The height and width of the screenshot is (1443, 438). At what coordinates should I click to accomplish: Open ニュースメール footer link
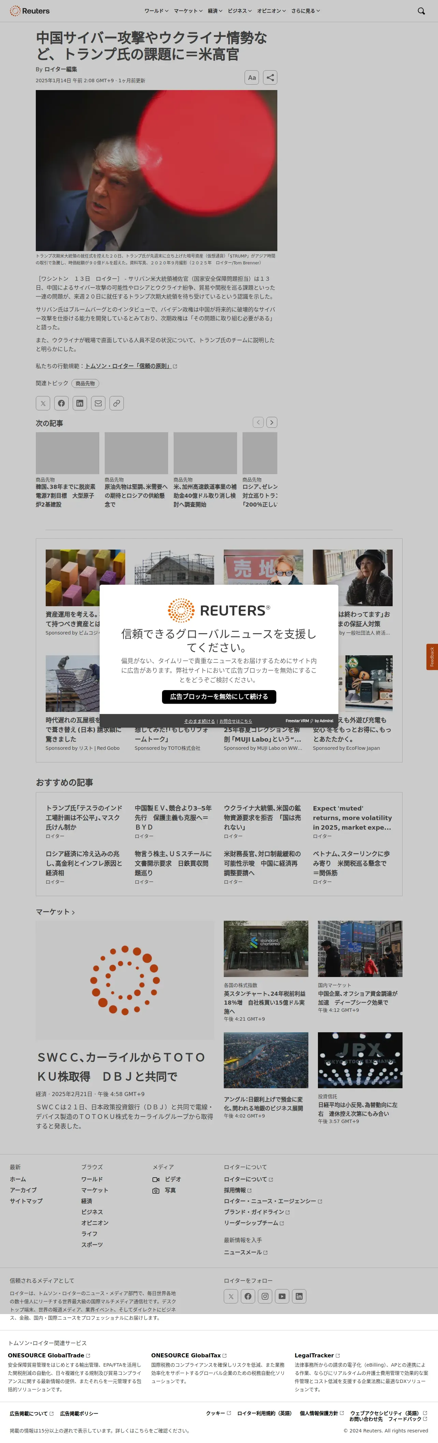pyautogui.click(x=245, y=1252)
